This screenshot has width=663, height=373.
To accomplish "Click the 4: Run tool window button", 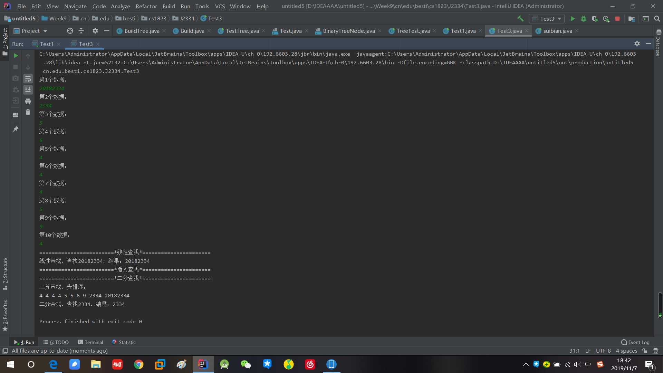I will tap(24, 342).
